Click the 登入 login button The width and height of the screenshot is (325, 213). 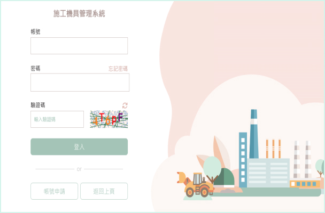(x=79, y=147)
